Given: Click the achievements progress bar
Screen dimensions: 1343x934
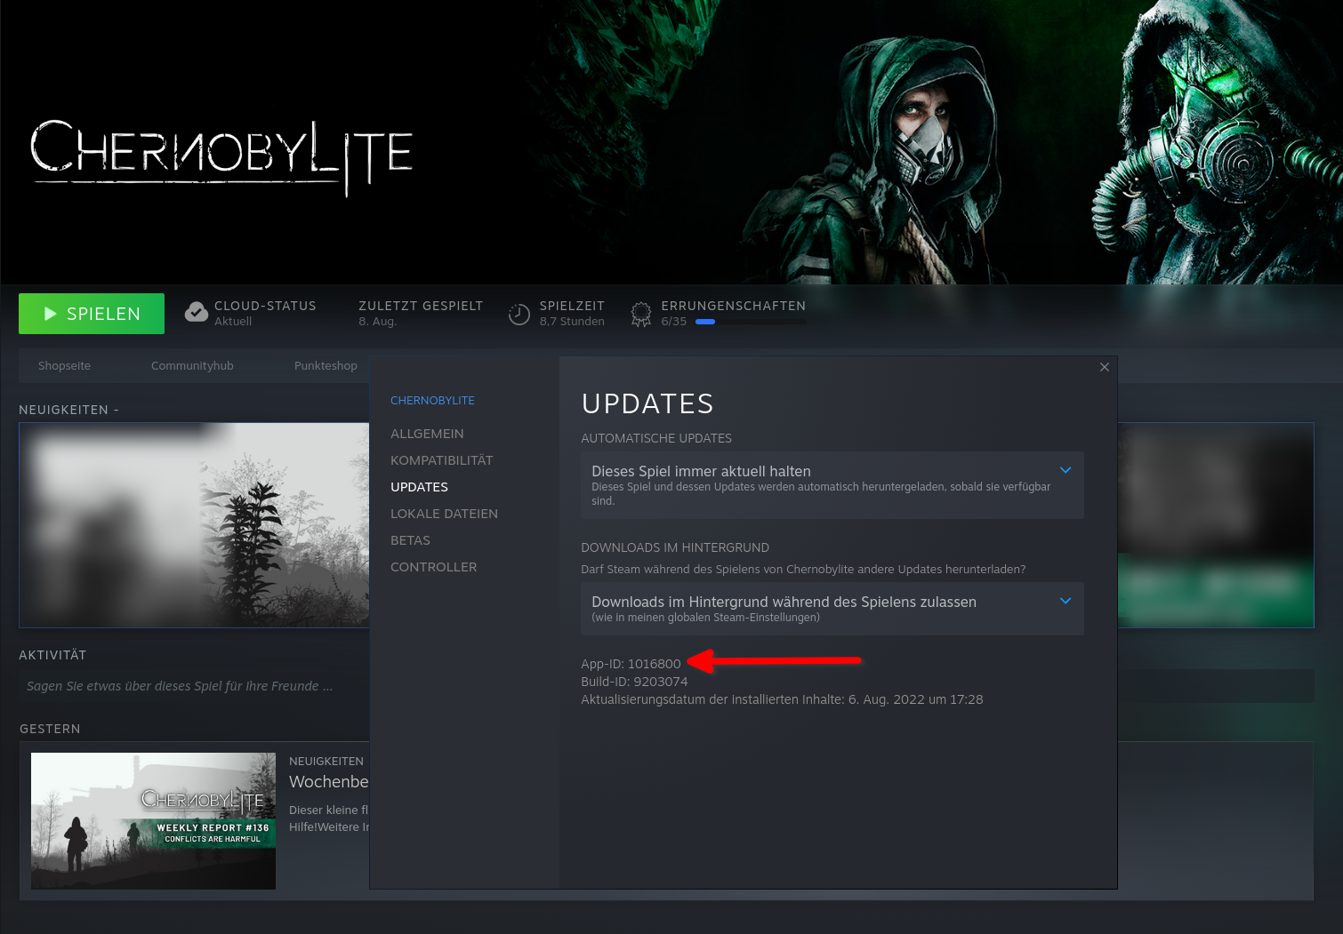Looking at the screenshot, I should [751, 322].
